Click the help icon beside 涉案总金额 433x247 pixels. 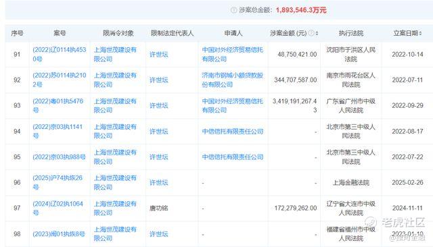tap(234, 10)
